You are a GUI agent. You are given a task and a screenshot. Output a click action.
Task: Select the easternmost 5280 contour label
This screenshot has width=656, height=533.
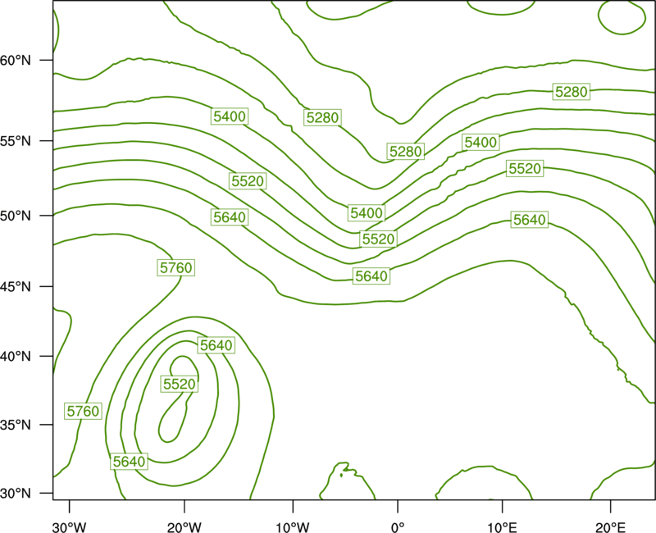[572, 92]
